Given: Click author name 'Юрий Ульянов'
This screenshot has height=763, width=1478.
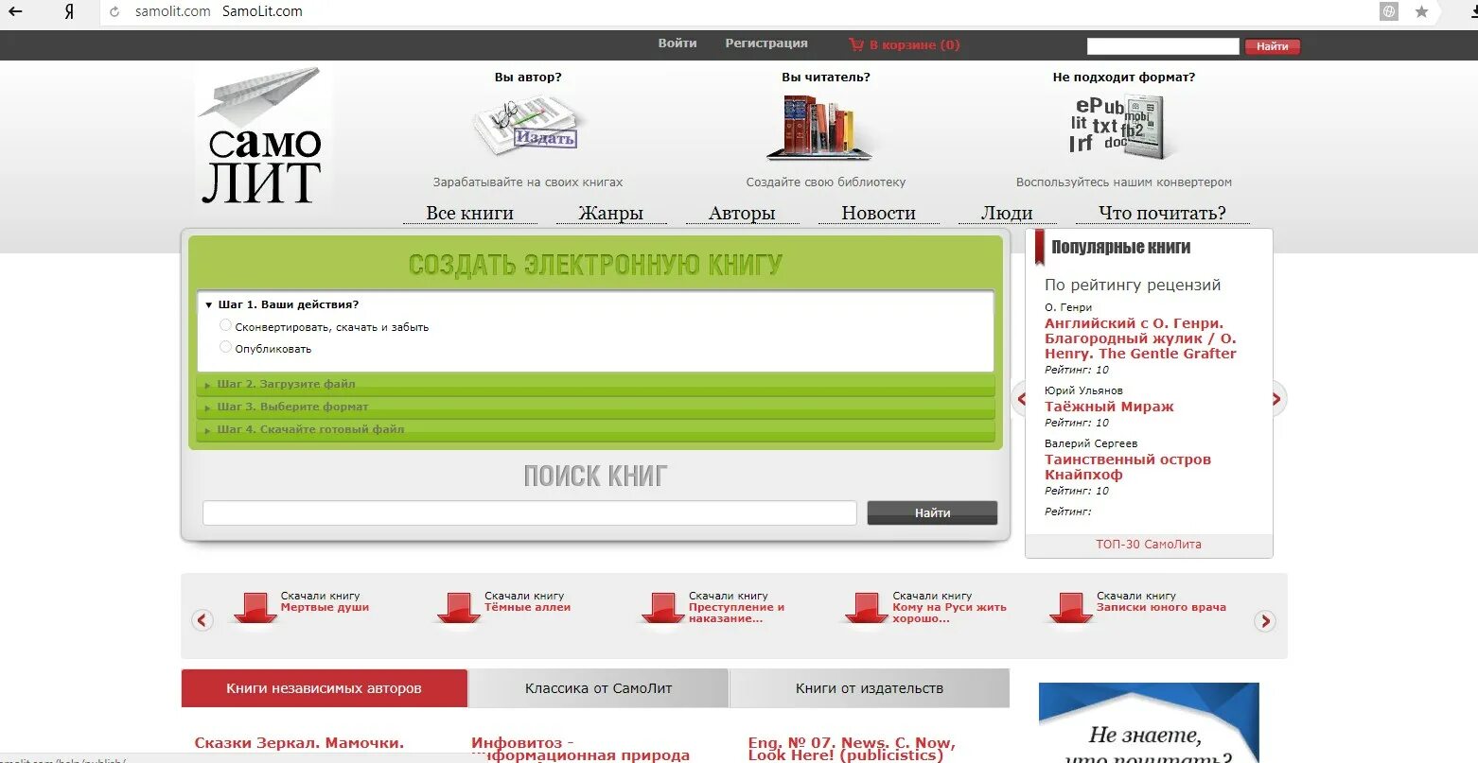Looking at the screenshot, I should click(x=1083, y=390).
